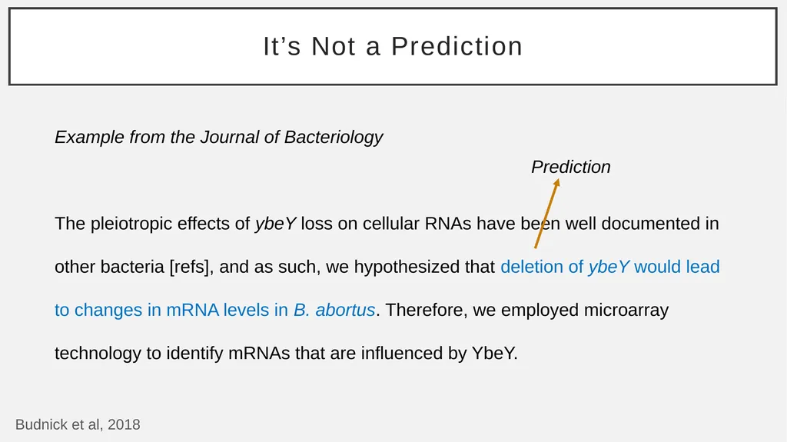Click the '[refs]' bracketed text

pos(189,267)
